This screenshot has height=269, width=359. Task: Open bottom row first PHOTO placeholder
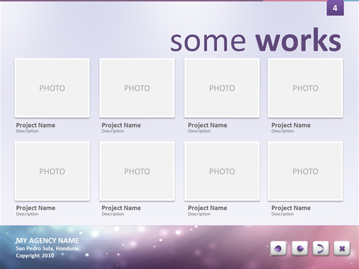coord(52,171)
